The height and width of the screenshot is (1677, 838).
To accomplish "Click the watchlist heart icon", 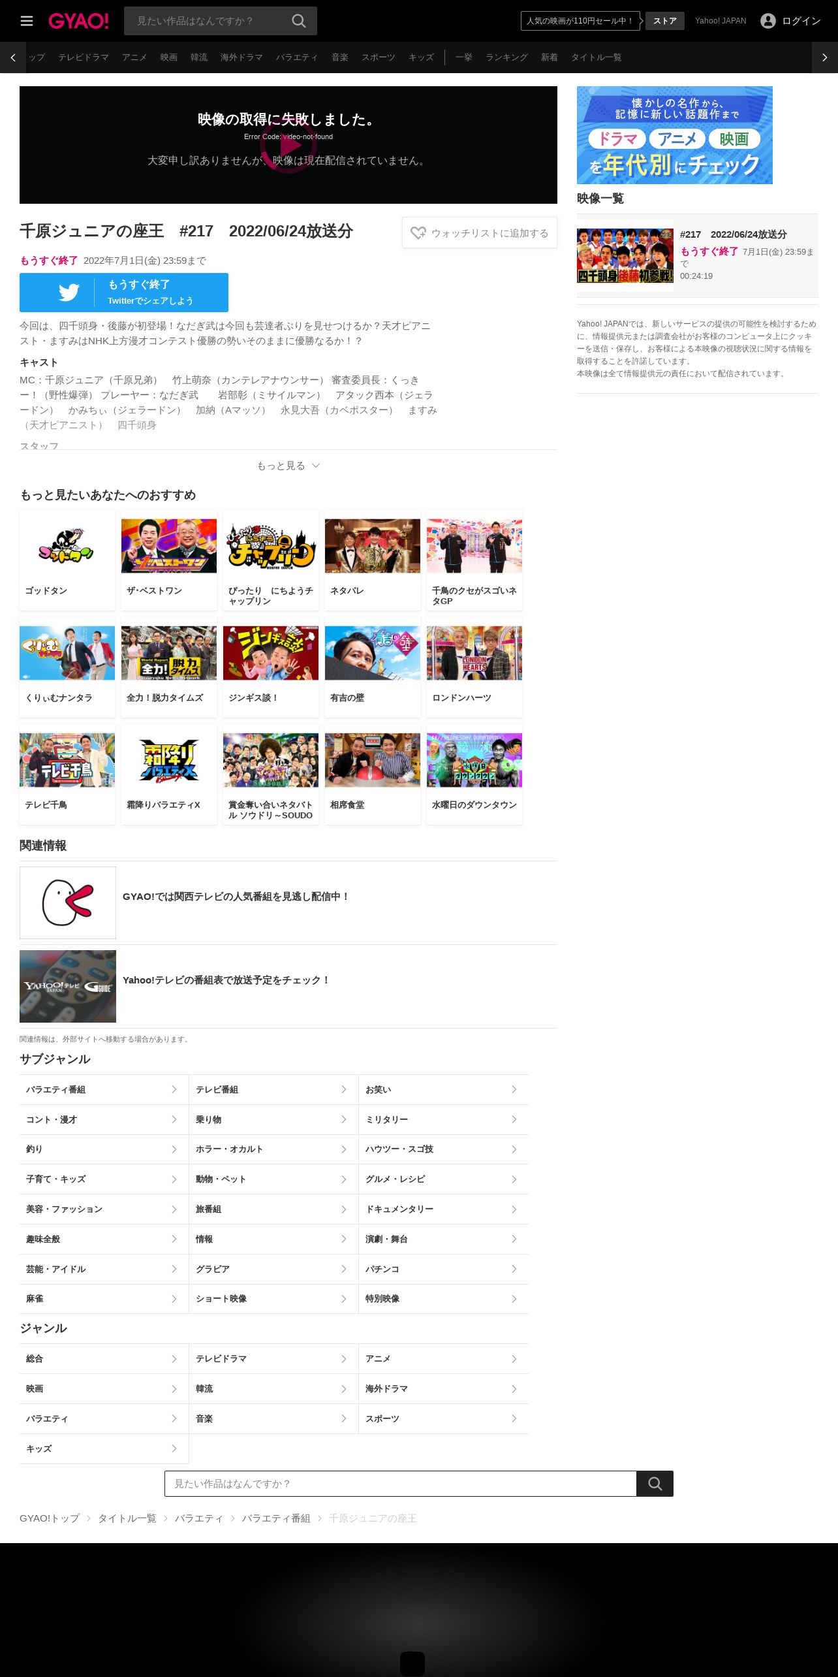I will (x=418, y=233).
